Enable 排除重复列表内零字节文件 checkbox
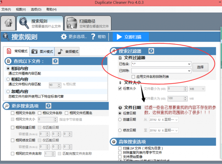 [x=120, y=153]
